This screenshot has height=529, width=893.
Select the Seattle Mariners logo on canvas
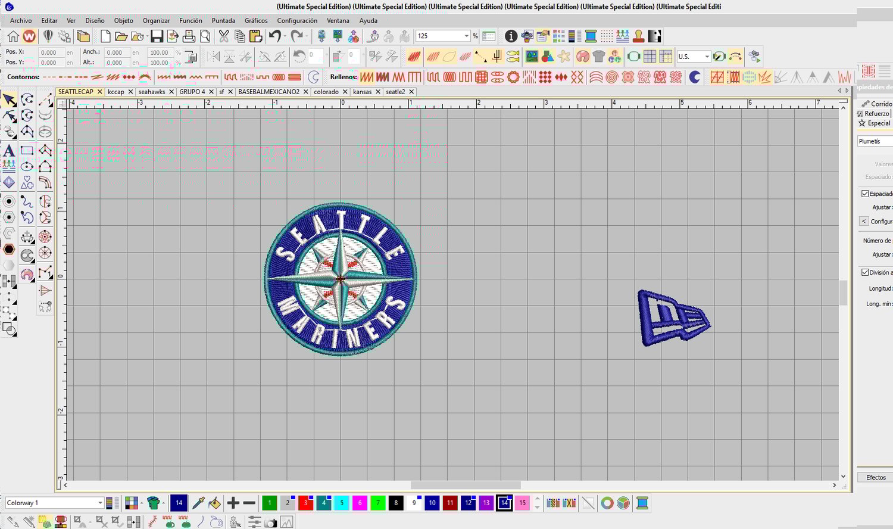[341, 279]
